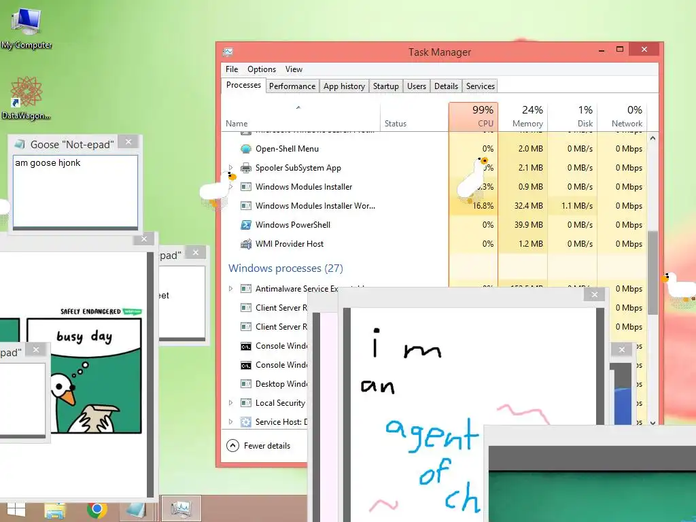Sort processes by Disk column header
The width and height of the screenshot is (696, 522).
(572, 117)
